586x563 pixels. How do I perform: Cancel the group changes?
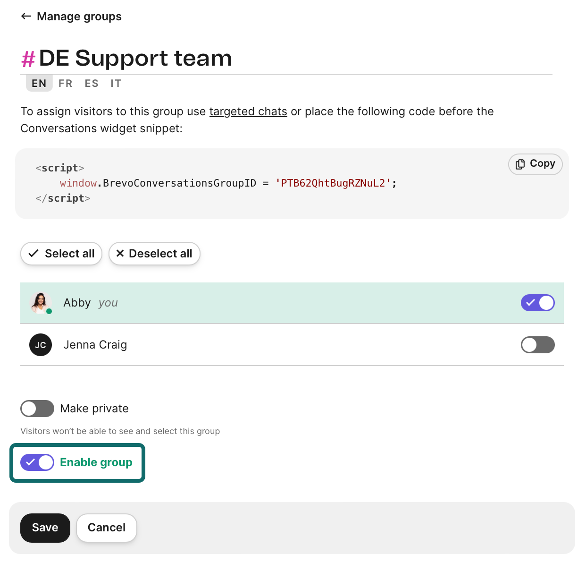point(107,528)
